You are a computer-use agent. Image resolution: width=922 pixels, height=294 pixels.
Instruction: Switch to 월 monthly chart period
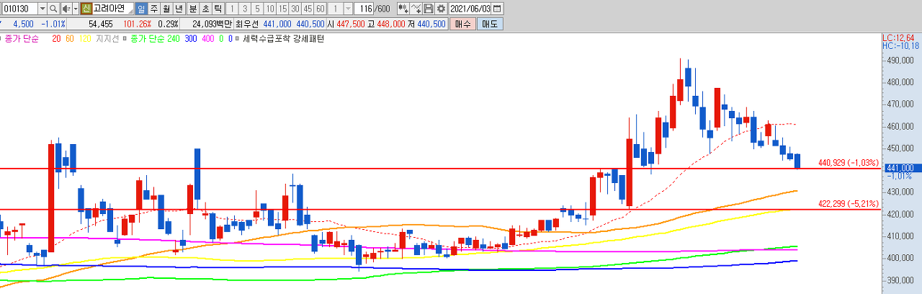tap(166, 9)
